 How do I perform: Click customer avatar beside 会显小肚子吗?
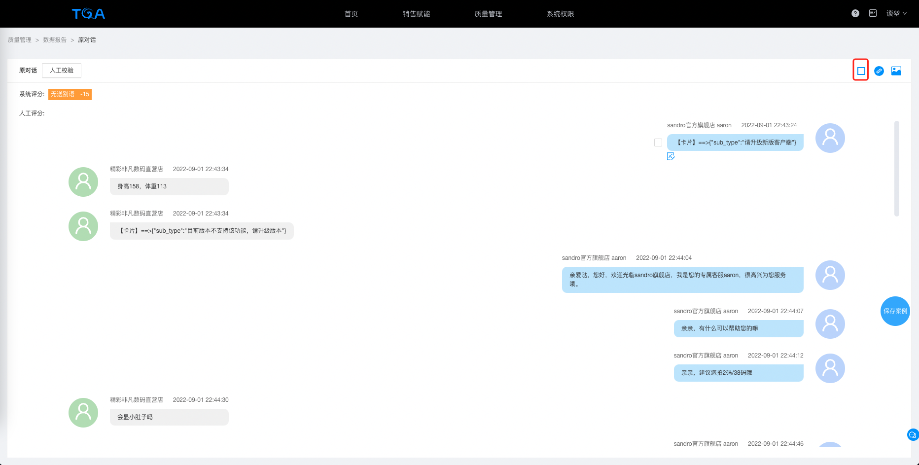point(83,413)
